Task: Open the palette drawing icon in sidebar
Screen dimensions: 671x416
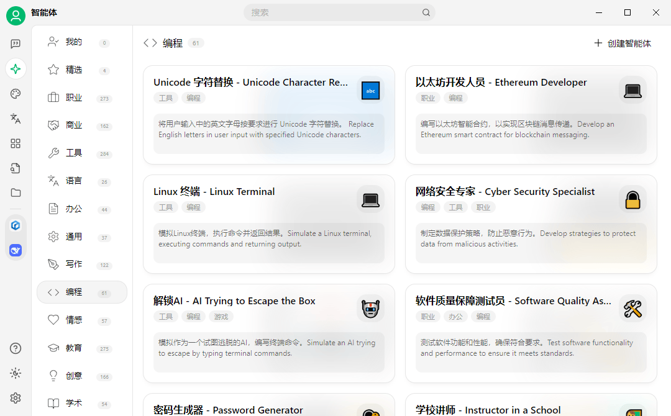Action: click(16, 94)
